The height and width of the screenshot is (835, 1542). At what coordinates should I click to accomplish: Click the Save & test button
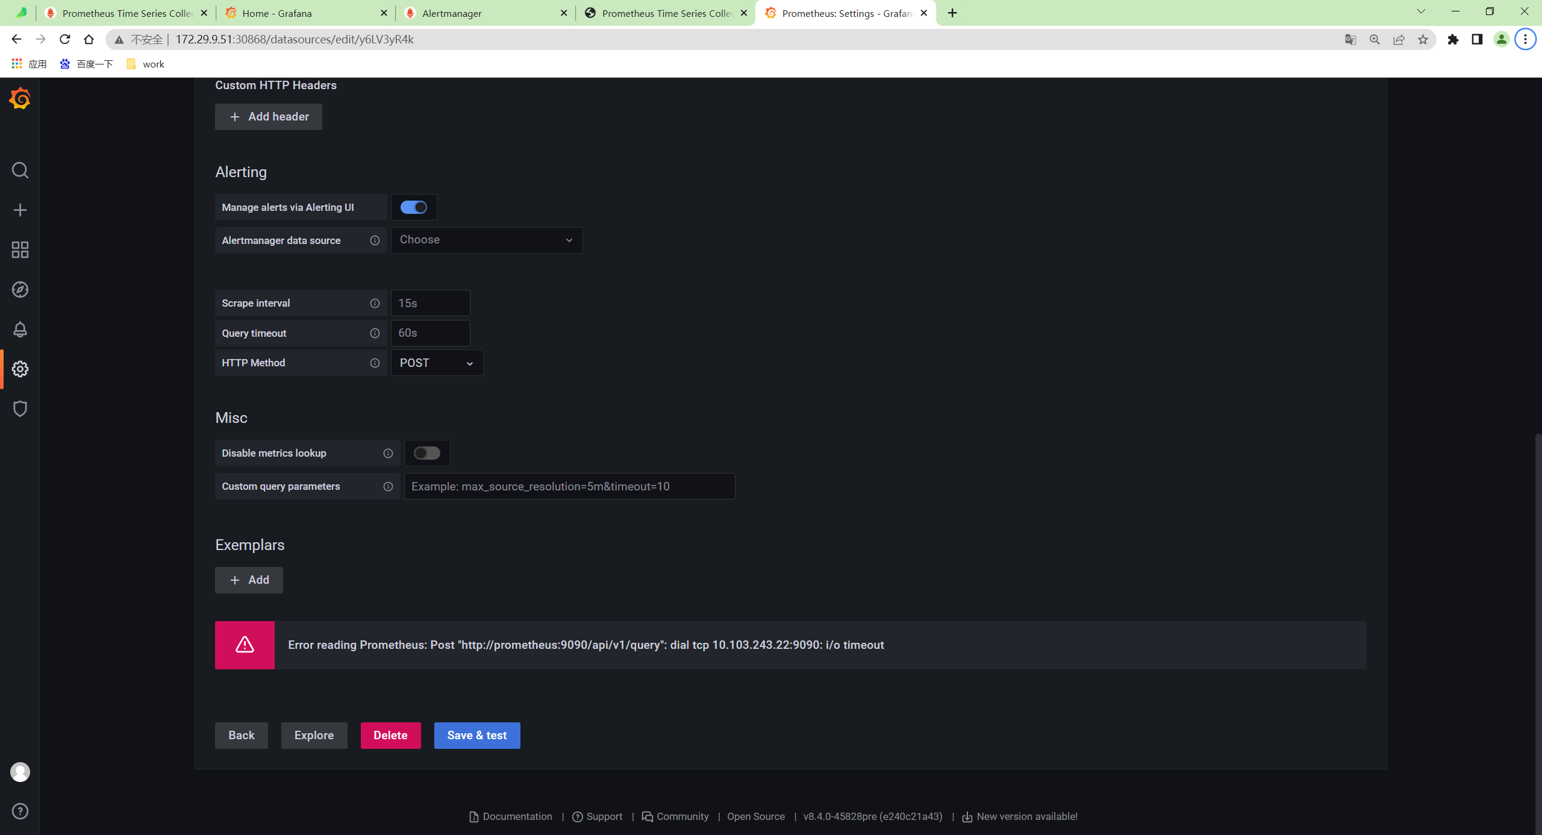pos(476,736)
